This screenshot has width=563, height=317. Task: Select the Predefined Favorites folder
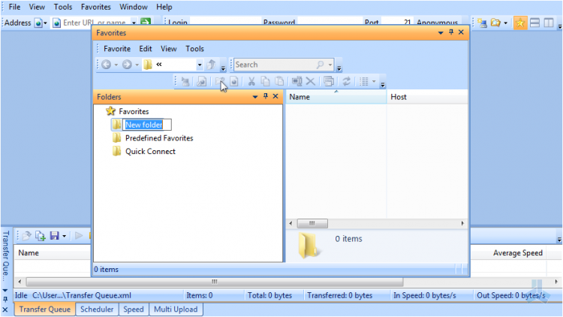coord(159,138)
